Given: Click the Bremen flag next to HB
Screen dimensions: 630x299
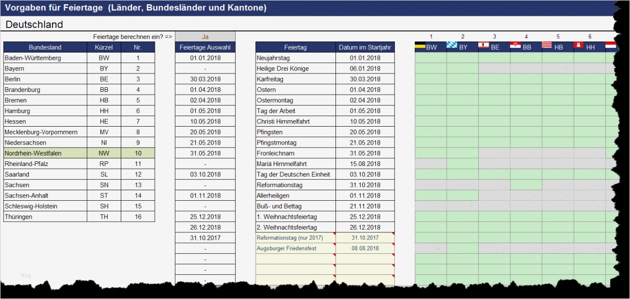Looking at the screenshot, I should (x=547, y=46).
